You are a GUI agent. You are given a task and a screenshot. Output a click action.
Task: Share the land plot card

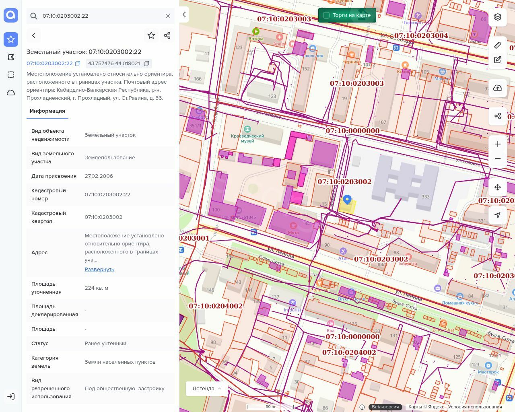[x=167, y=35]
